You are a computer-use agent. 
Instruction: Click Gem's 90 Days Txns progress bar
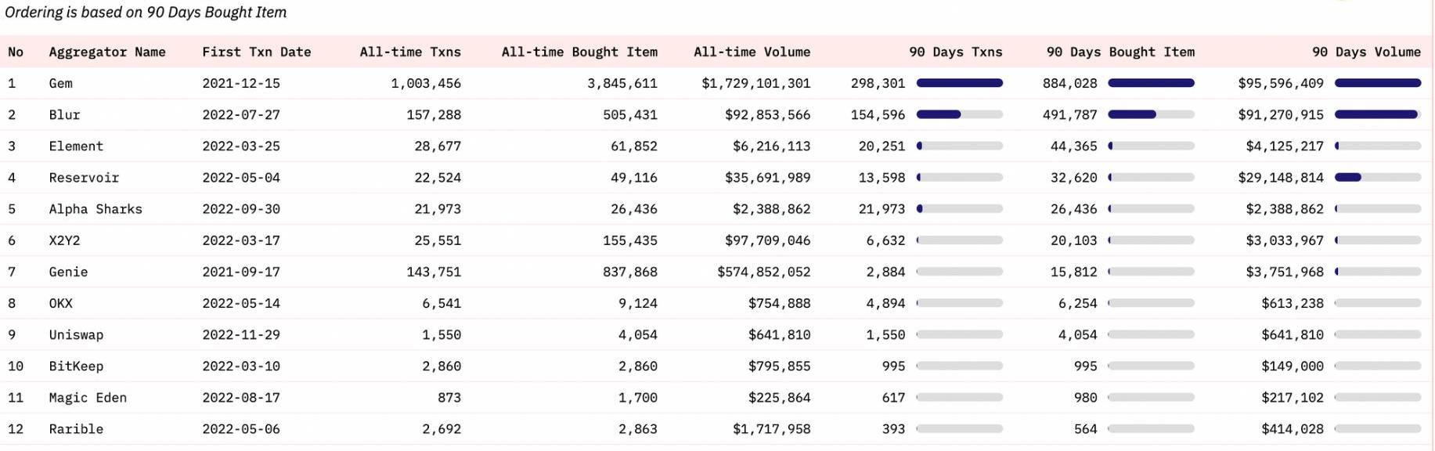coord(959,83)
